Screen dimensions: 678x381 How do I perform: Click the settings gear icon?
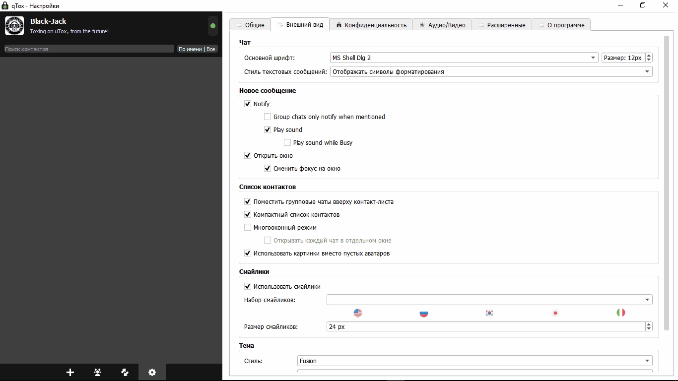pyautogui.click(x=152, y=372)
